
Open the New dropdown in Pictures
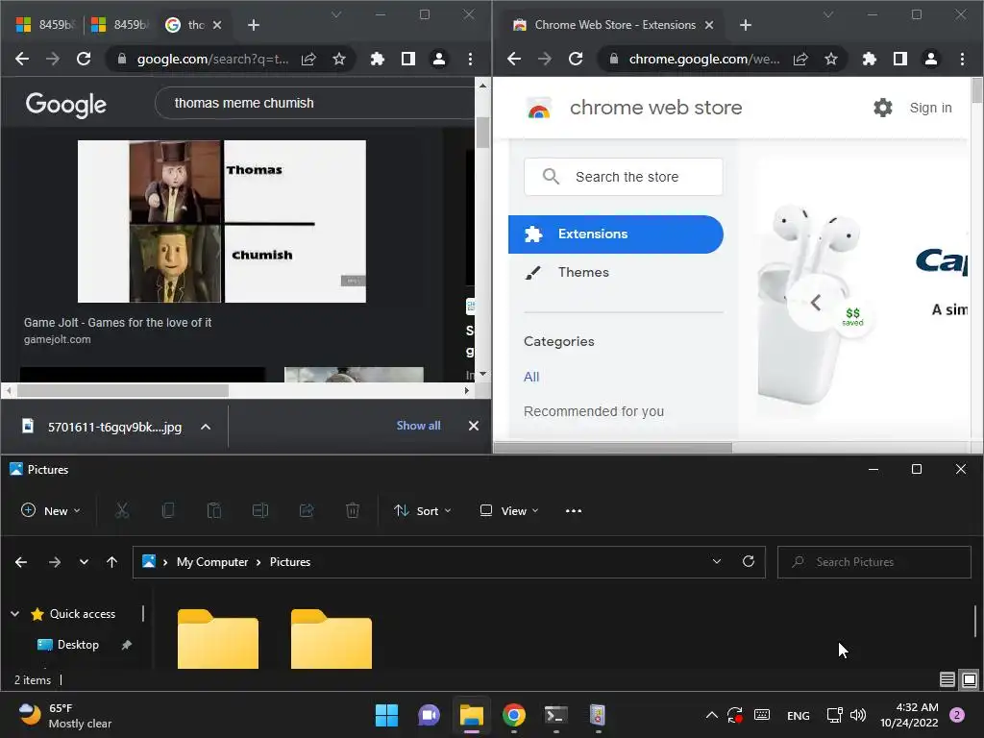51,511
